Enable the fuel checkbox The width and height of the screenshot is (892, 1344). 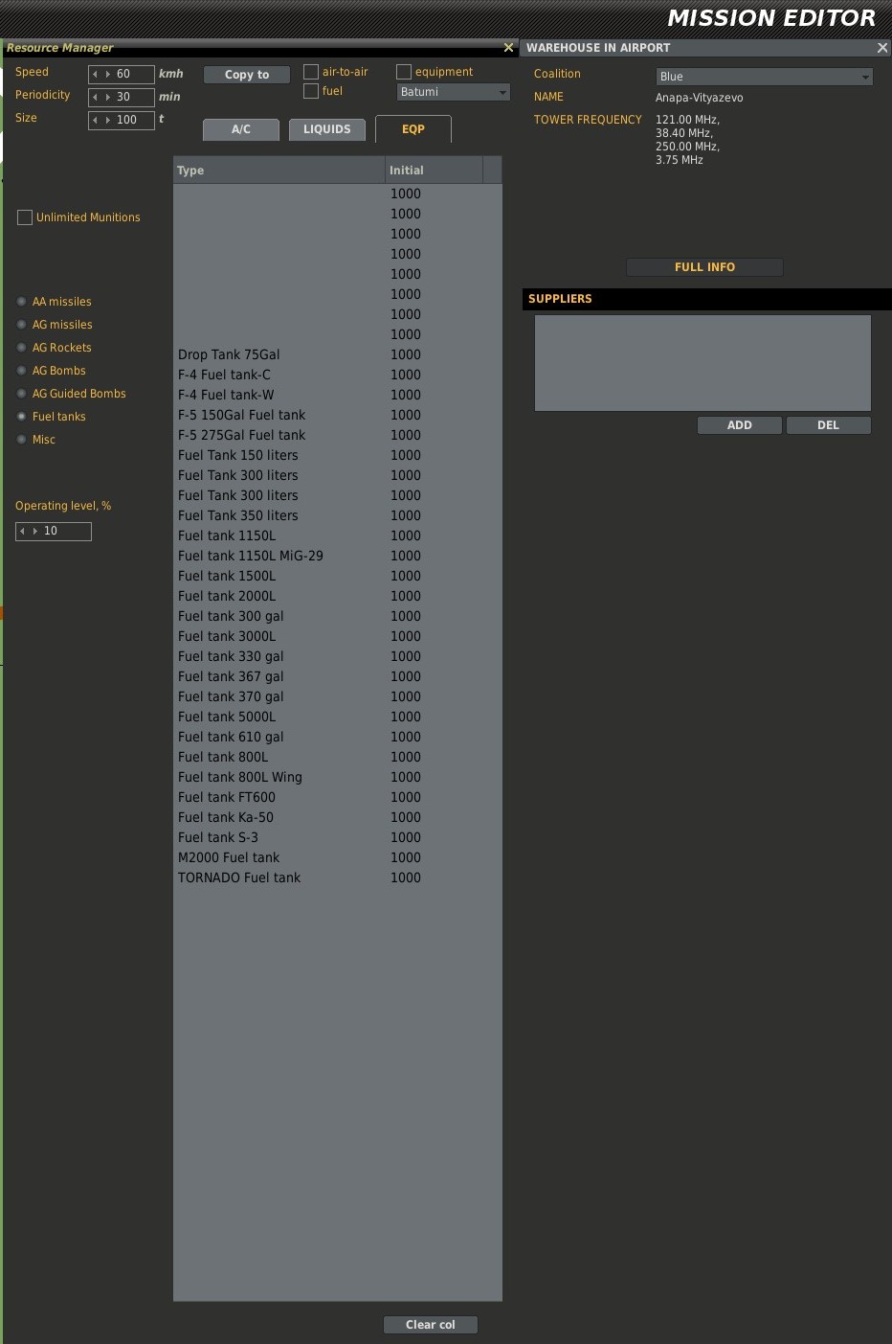(311, 91)
